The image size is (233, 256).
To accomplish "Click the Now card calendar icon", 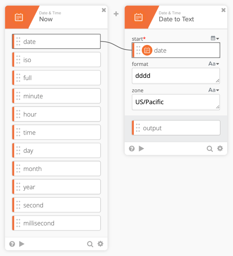I will coord(19,17).
